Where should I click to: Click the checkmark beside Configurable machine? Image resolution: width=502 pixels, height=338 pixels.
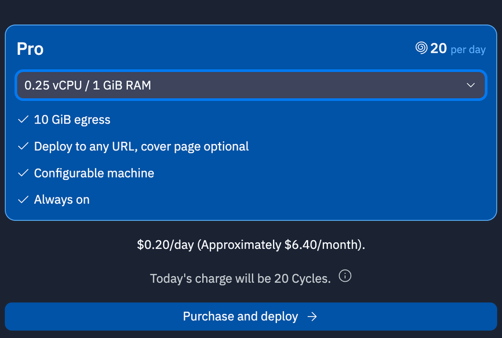(x=23, y=173)
